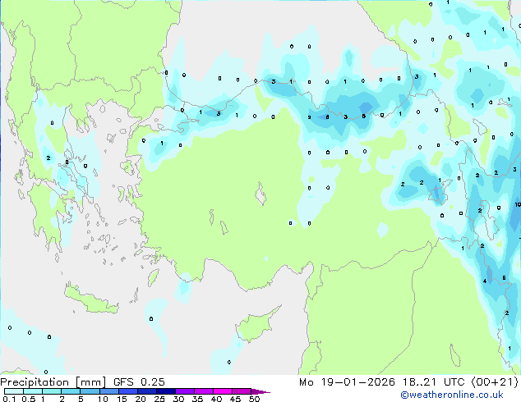
Task: Click the 'Mo 19-01-2026' date text
Action: pyautogui.click(x=347, y=382)
